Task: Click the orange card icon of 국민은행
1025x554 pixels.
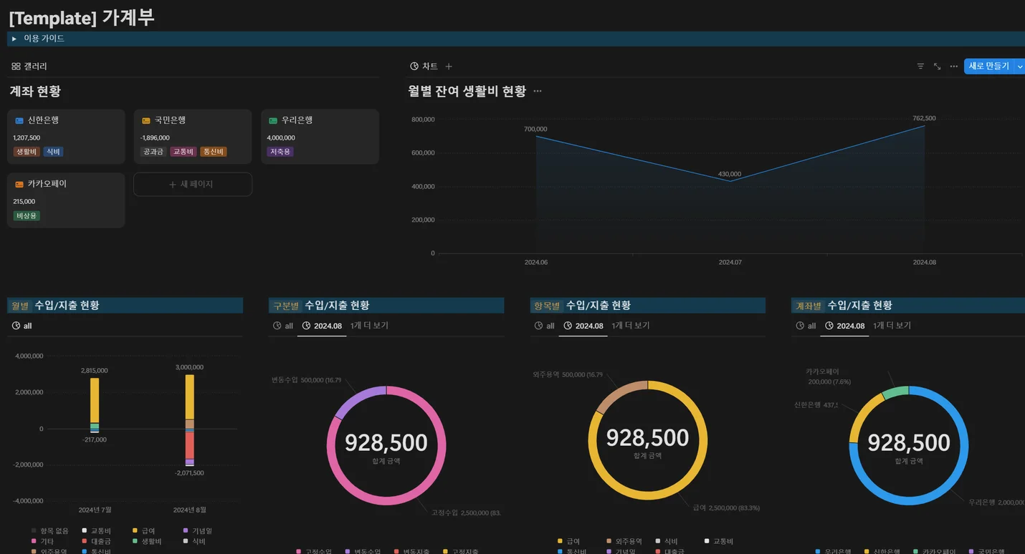Action: [x=146, y=120]
